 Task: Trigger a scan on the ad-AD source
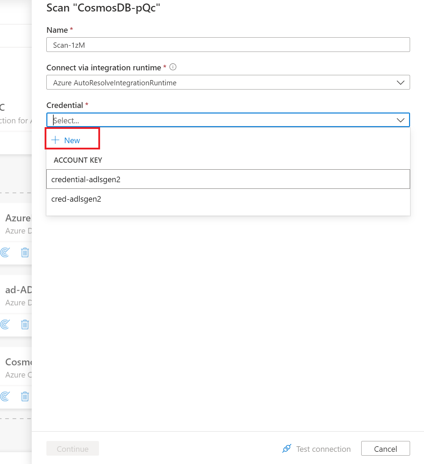5,324
